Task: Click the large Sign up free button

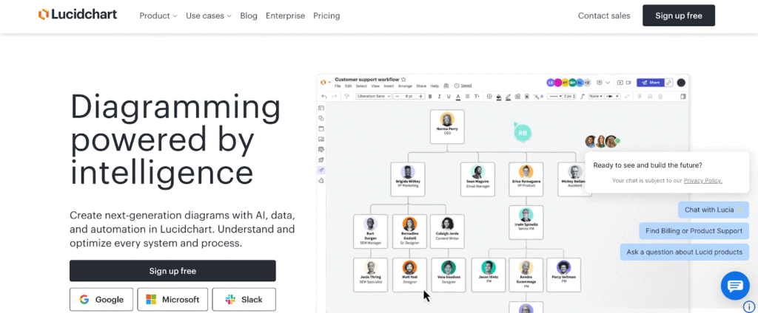Action: pos(172,271)
